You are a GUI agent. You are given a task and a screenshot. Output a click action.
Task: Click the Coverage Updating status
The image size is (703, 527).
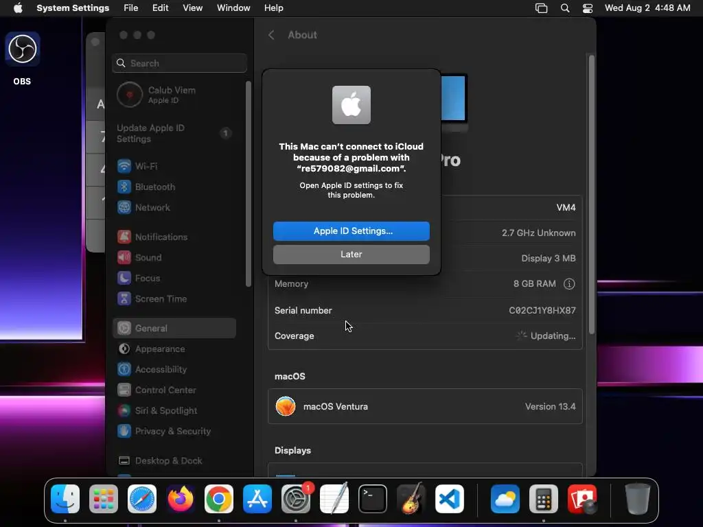coord(546,336)
